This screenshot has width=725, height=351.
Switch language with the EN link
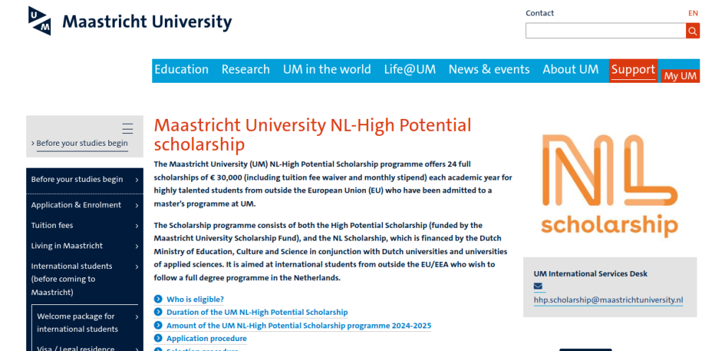coord(692,13)
